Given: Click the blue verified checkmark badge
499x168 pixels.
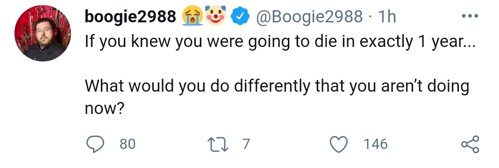Looking at the screenshot, I should click(x=240, y=16).
